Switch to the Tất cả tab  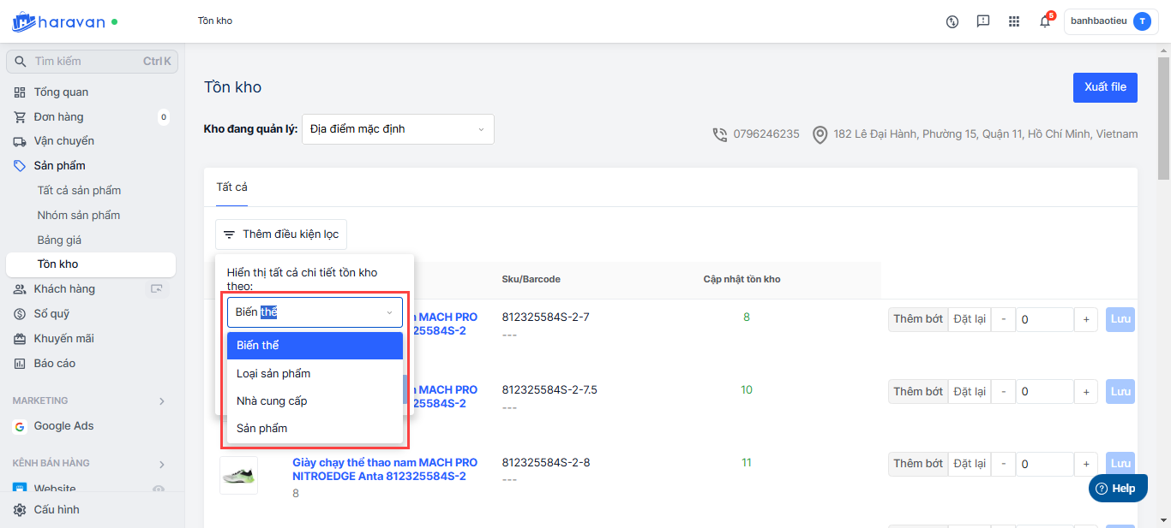231,187
